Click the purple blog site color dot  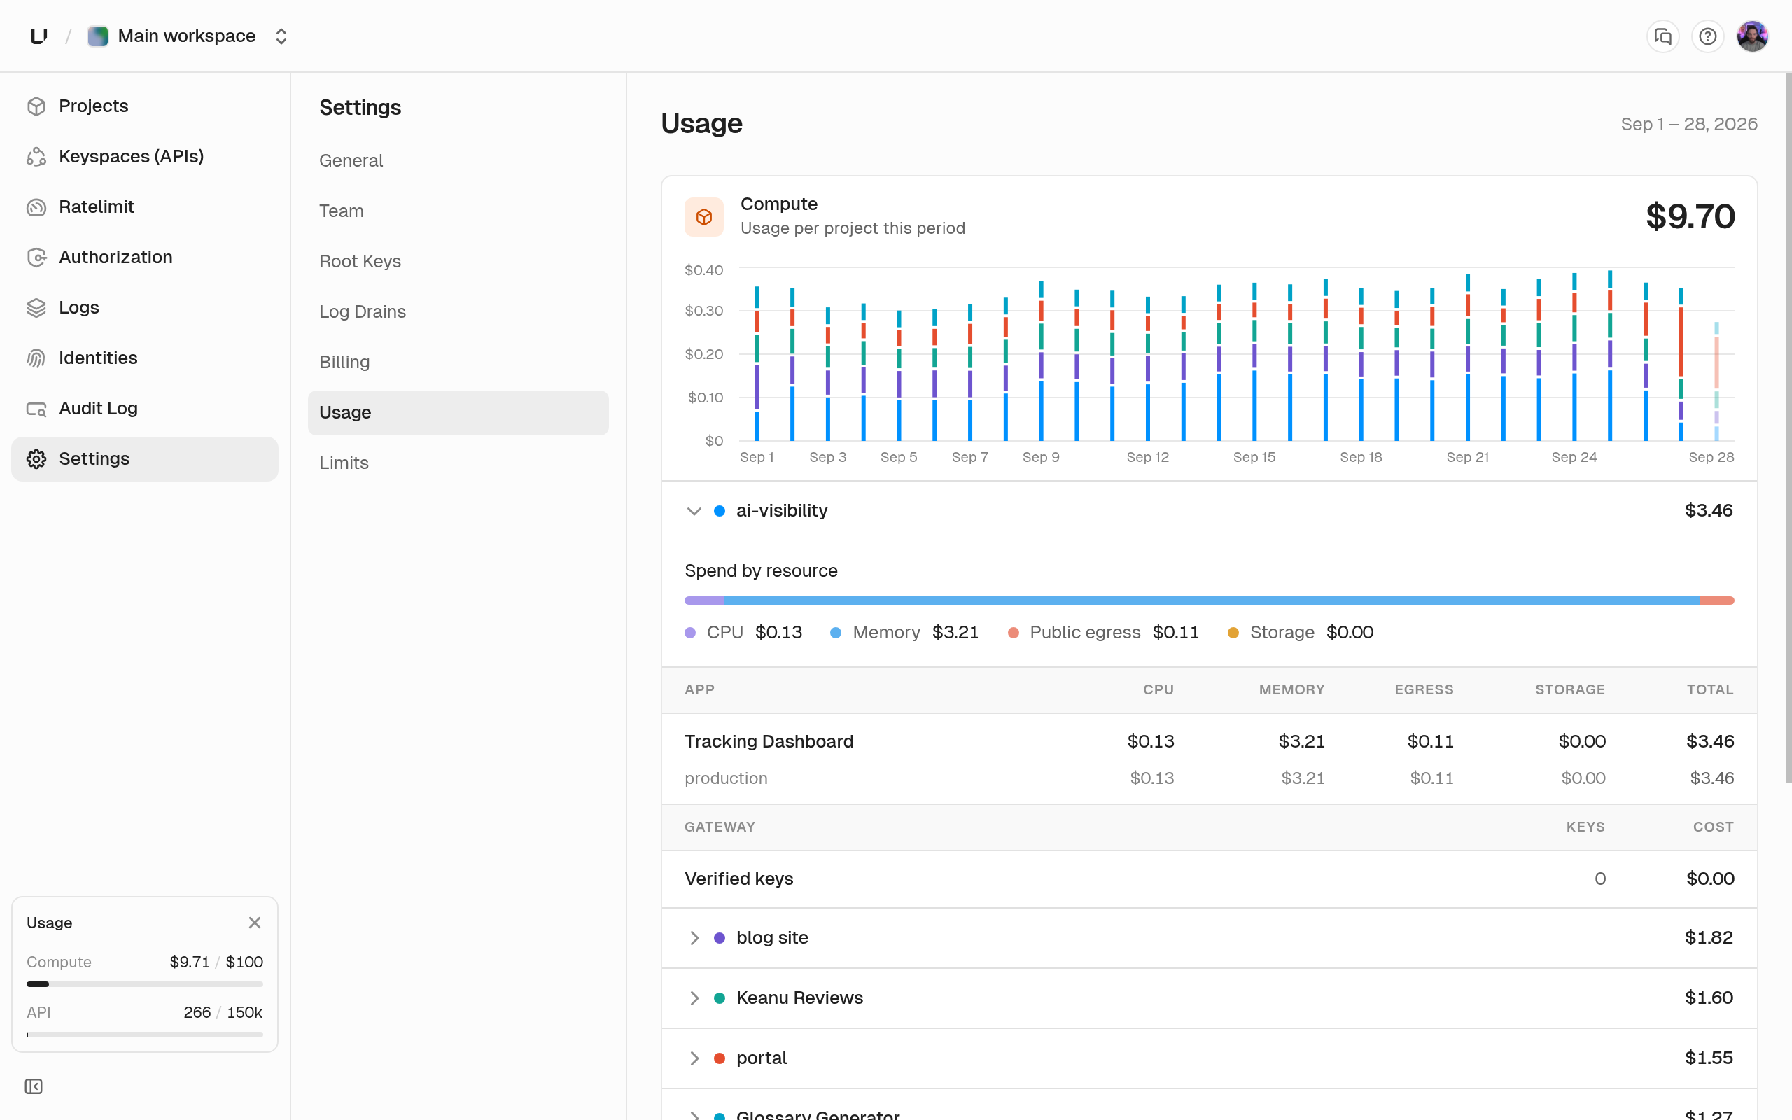[719, 938]
